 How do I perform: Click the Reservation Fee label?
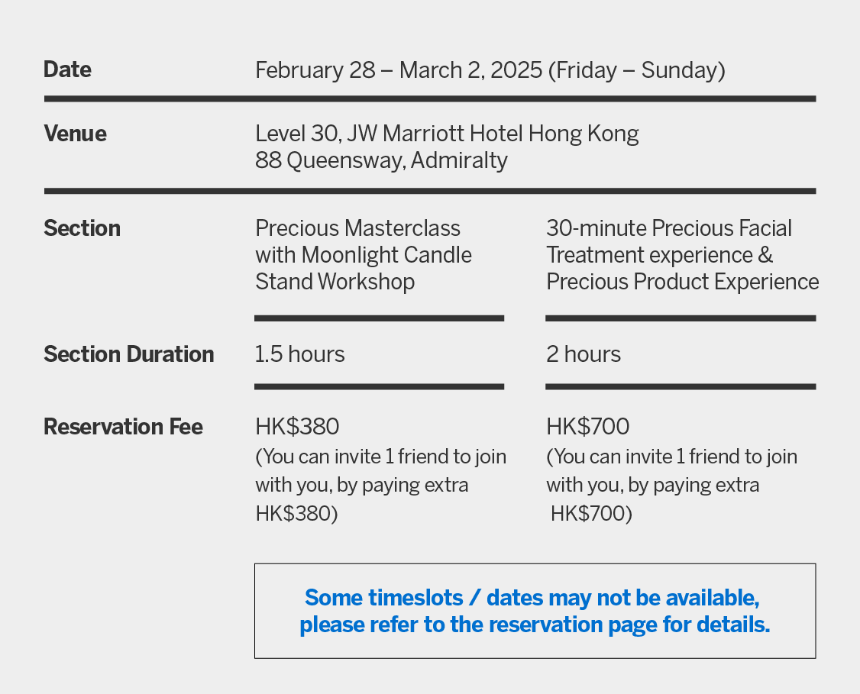tap(123, 426)
